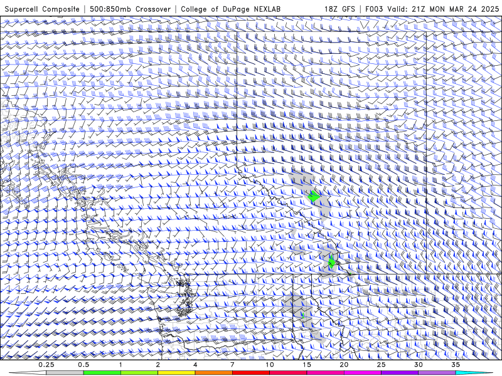502x376 pixels.
Task: Select the purple 25–30 colorbar segment
Action: [400, 373]
